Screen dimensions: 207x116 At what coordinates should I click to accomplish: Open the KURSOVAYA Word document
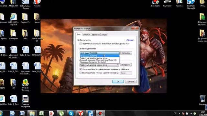point(37,51)
